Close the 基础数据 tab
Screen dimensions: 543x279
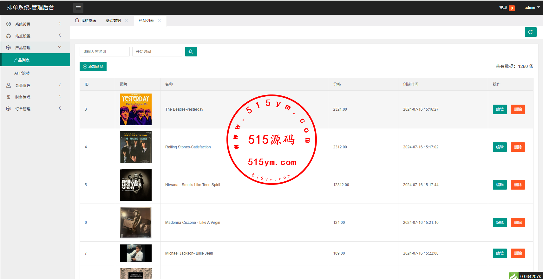point(126,21)
